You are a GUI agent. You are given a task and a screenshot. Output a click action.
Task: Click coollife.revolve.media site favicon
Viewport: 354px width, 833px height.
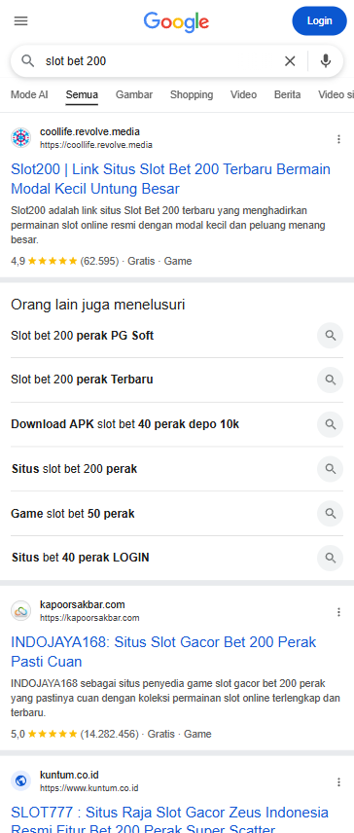(21, 138)
